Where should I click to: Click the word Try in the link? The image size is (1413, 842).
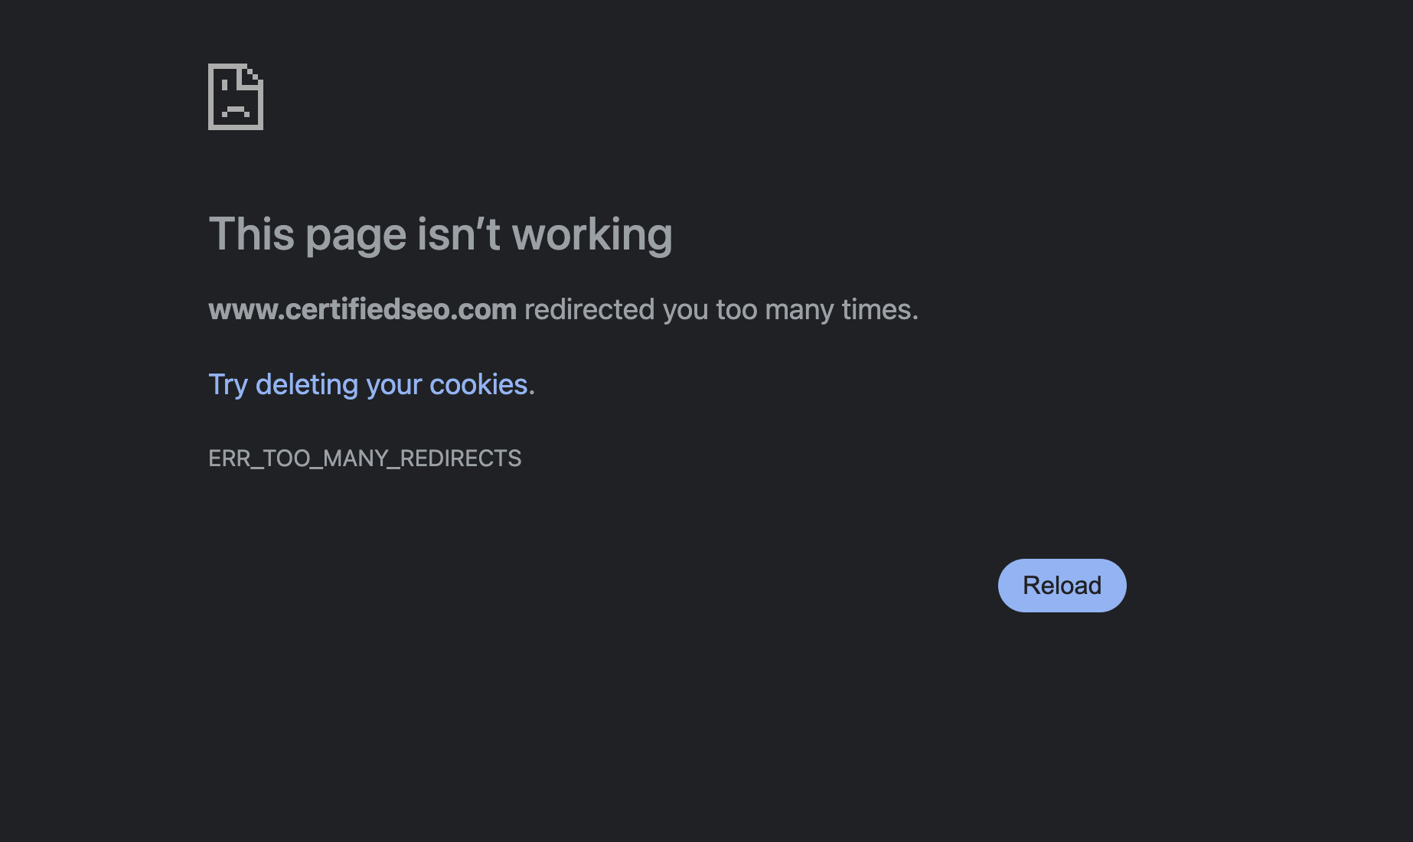pyautogui.click(x=228, y=385)
